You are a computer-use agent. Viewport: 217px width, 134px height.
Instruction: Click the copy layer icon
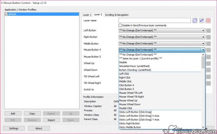pos(195,21)
